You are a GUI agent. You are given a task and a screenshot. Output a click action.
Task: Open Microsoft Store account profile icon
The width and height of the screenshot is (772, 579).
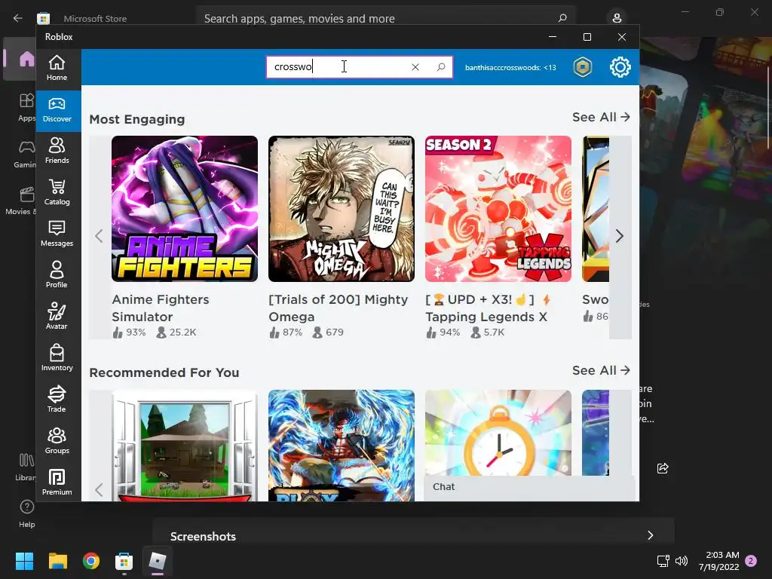coord(617,18)
